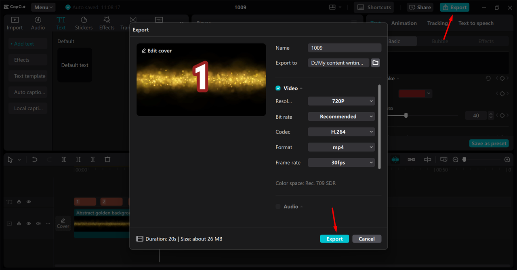Click the Shortcuts button
The image size is (517, 270).
coord(374,7)
